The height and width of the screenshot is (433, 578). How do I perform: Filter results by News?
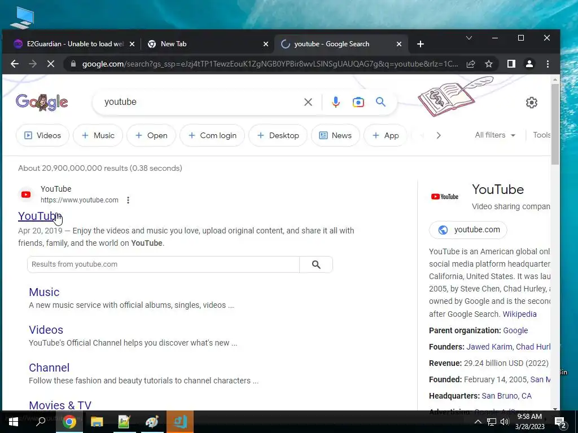pyautogui.click(x=335, y=135)
